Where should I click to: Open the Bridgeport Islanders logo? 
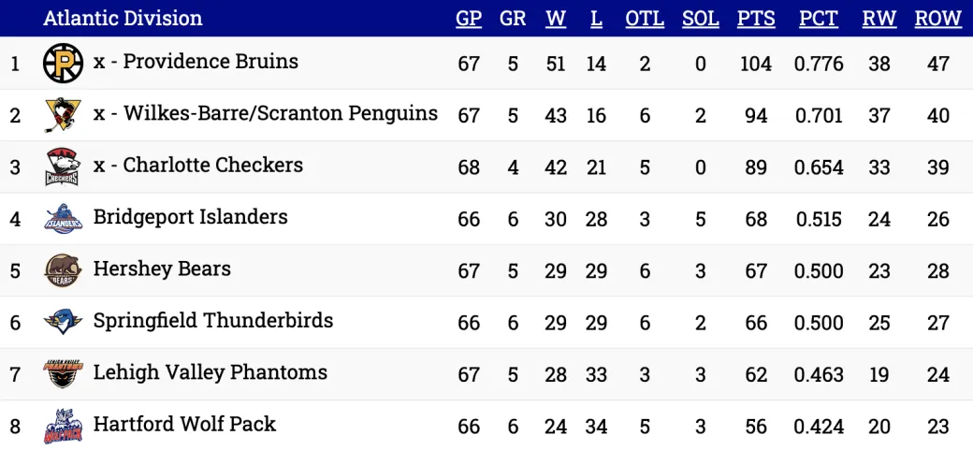click(x=63, y=219)
